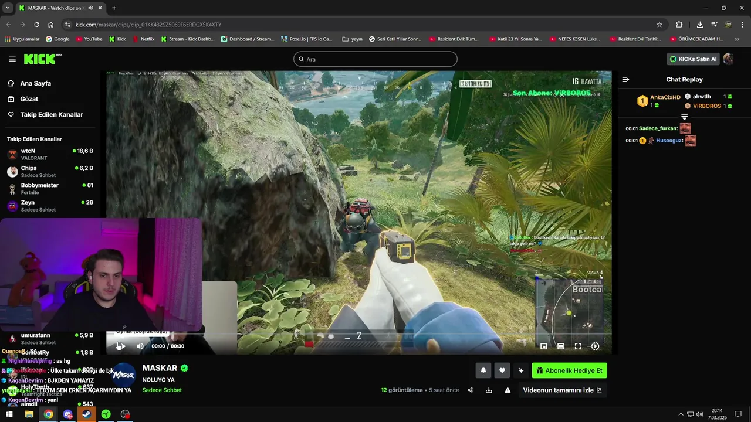Open the Kick hamburger sidebar menu
Screen dimensions: 751x422
click(x=12, y=59)
